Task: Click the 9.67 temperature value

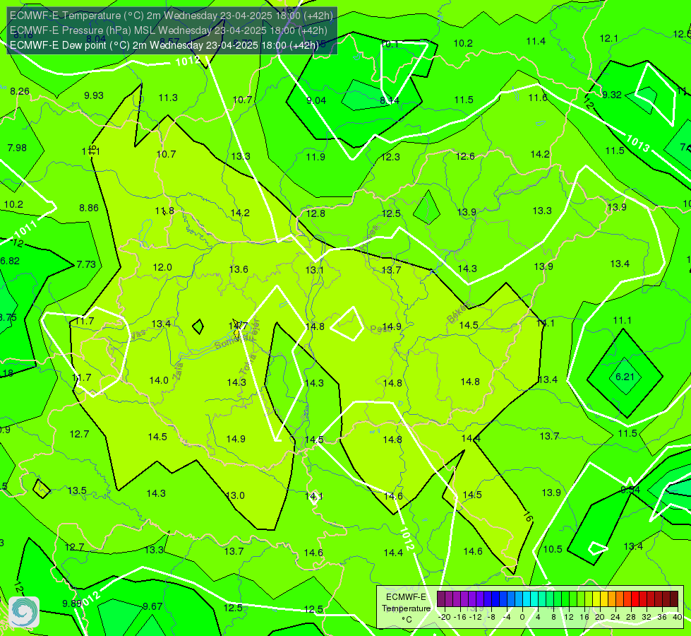Action: click(x=153, y=606)
